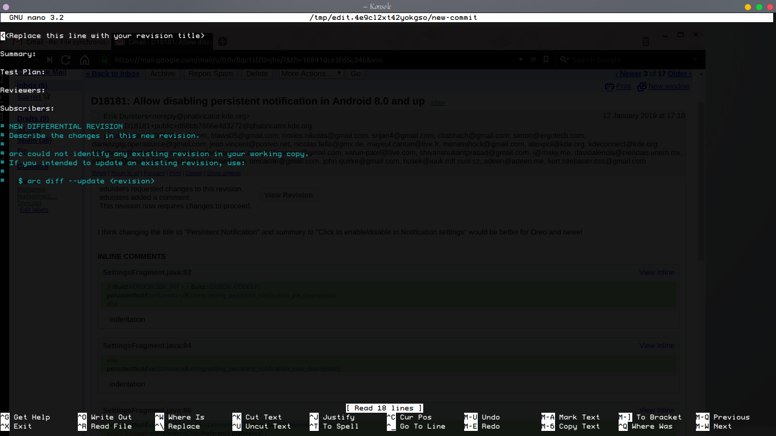Click Back to Inbox link
776x436 pixels.
point(112,73)
